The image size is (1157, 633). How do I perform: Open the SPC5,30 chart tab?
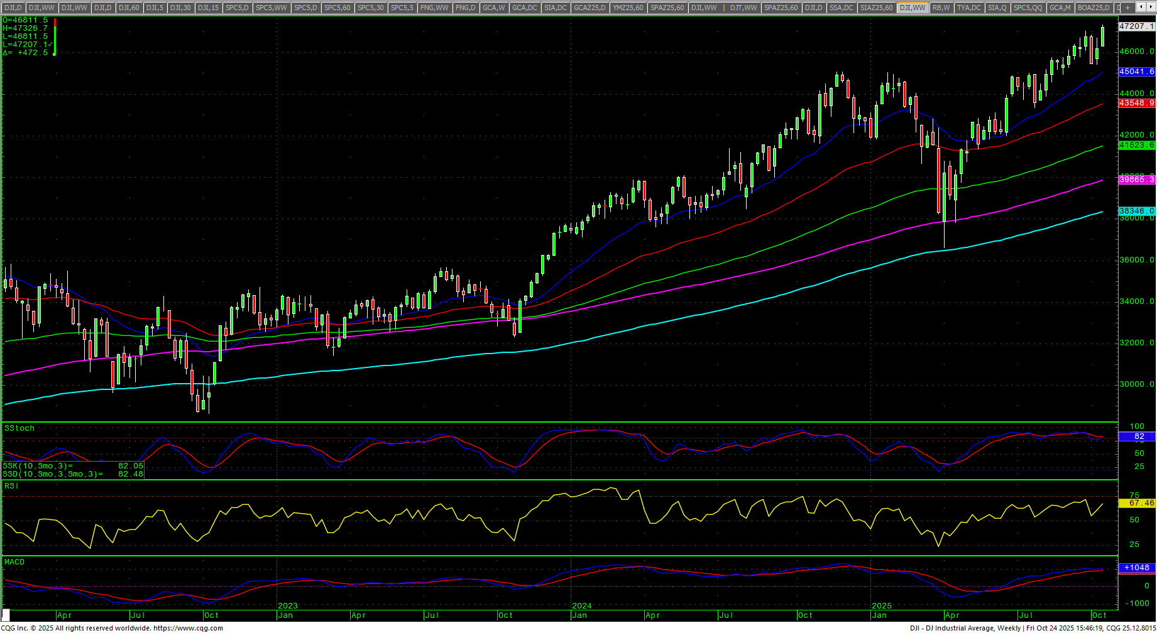(370, 8)
